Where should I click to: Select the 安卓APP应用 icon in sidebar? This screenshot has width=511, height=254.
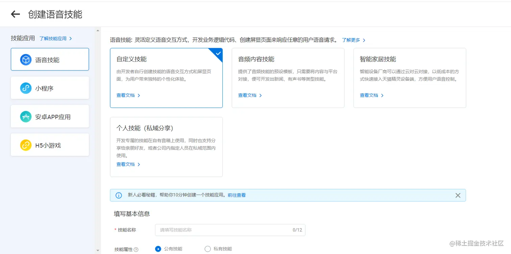pyautogui.click(x=26, y=117)
